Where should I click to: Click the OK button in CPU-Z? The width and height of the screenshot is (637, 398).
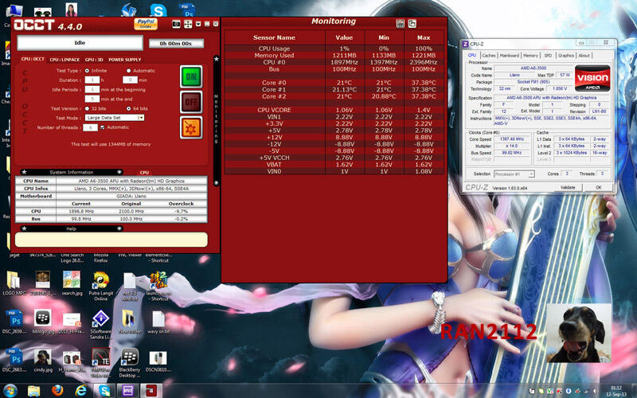pos(599,187)
